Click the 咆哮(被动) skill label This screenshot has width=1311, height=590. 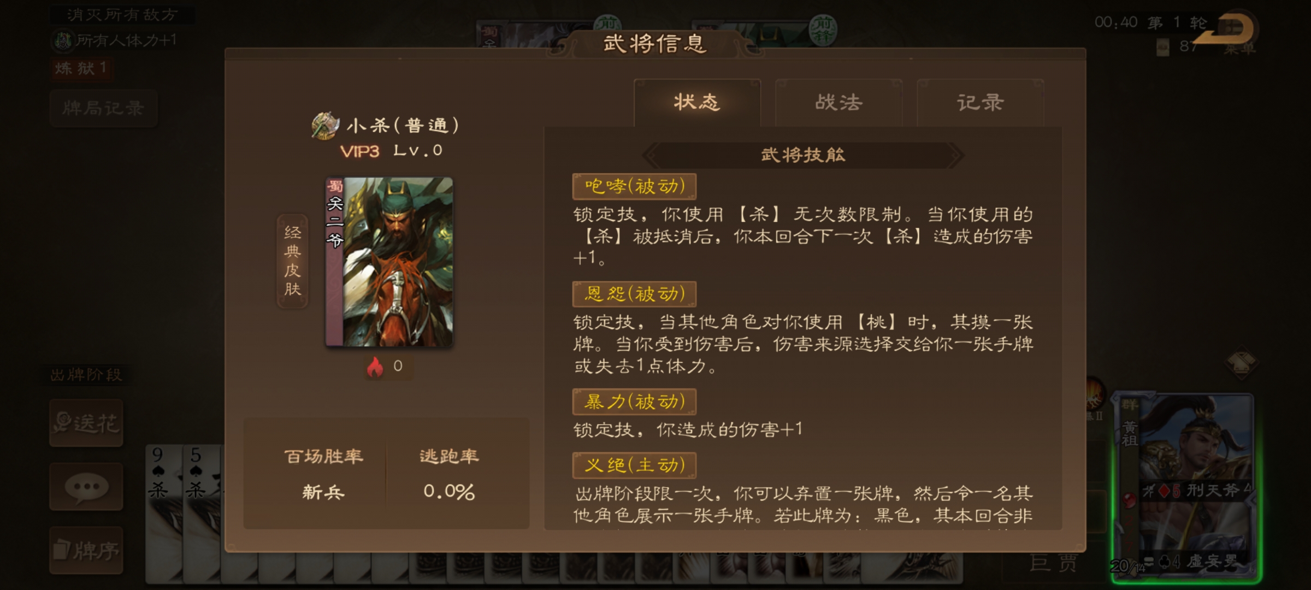coord(634,186)
